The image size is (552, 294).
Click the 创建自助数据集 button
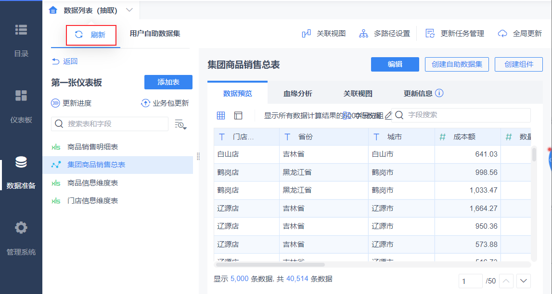457,64
